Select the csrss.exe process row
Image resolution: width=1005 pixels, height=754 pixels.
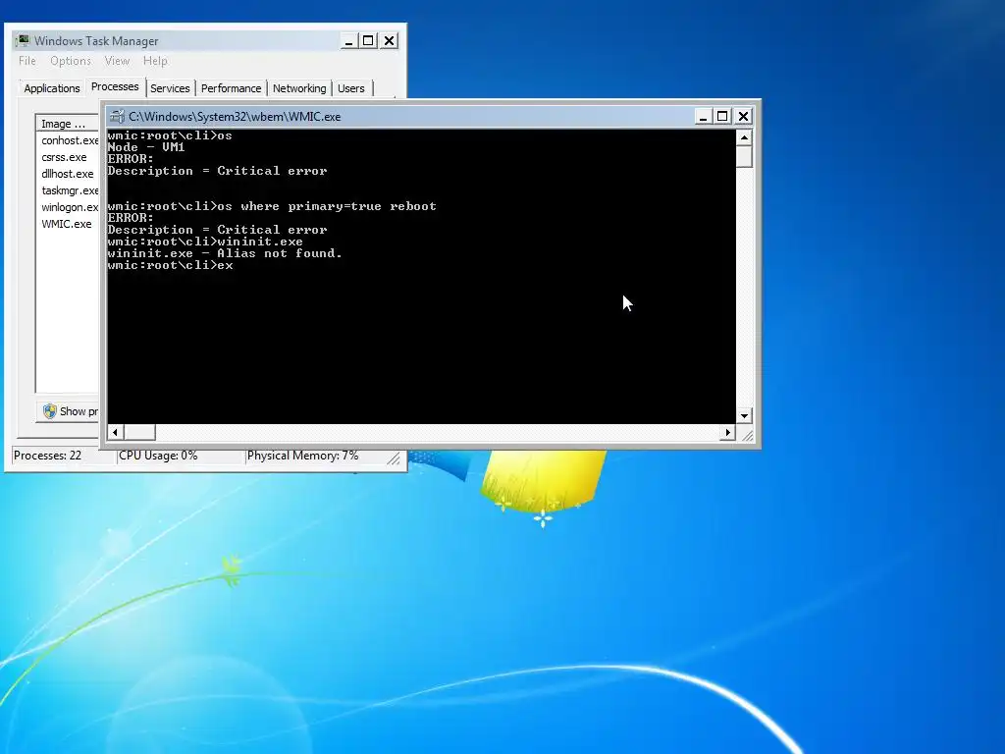[x=68, y=157]
